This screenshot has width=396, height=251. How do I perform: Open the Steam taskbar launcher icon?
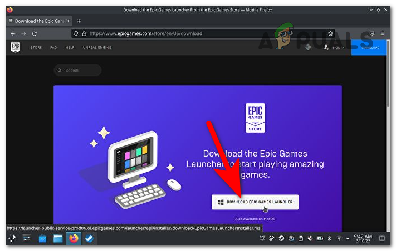pyautogui.click(x=89, y=238)
